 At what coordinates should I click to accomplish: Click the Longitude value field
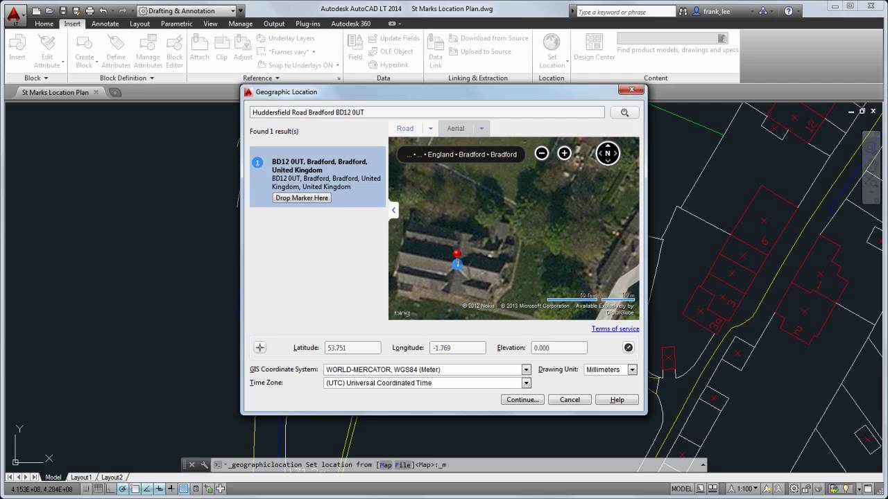[x=457, y=348]
